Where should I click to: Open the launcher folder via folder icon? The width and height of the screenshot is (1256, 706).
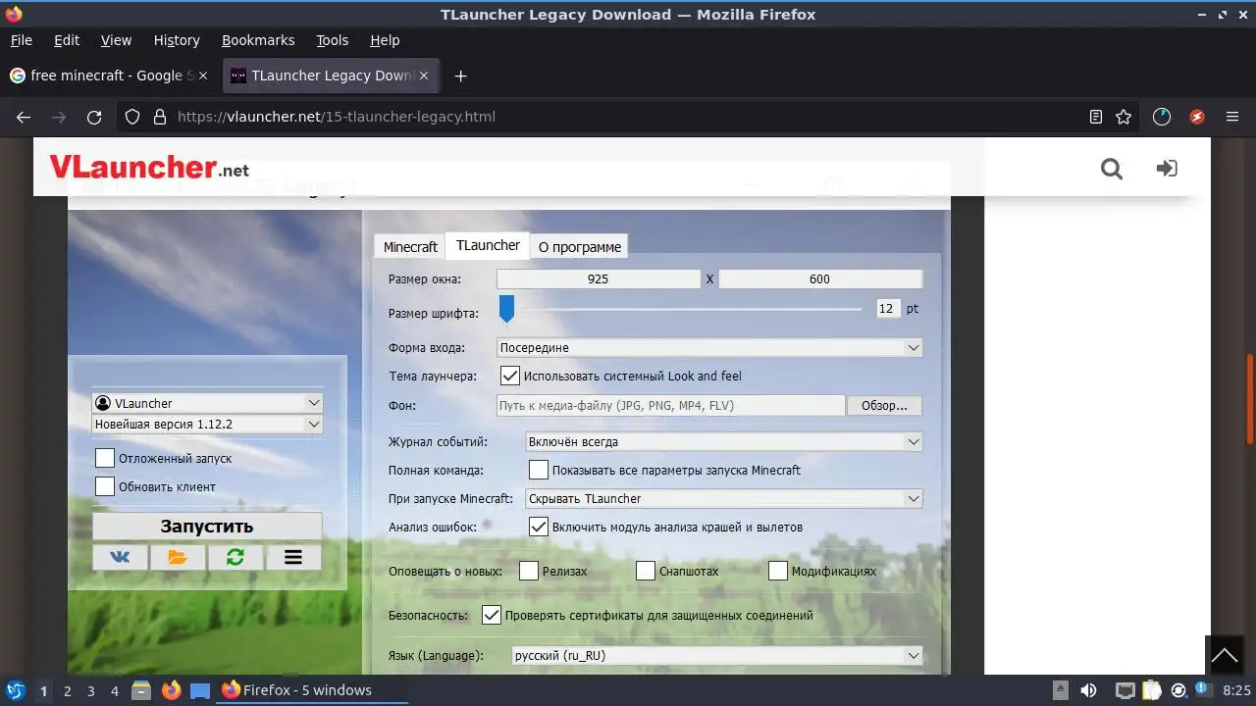point(178,557)
